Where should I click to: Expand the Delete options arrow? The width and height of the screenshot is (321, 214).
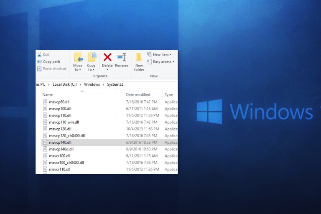point(107,70)
